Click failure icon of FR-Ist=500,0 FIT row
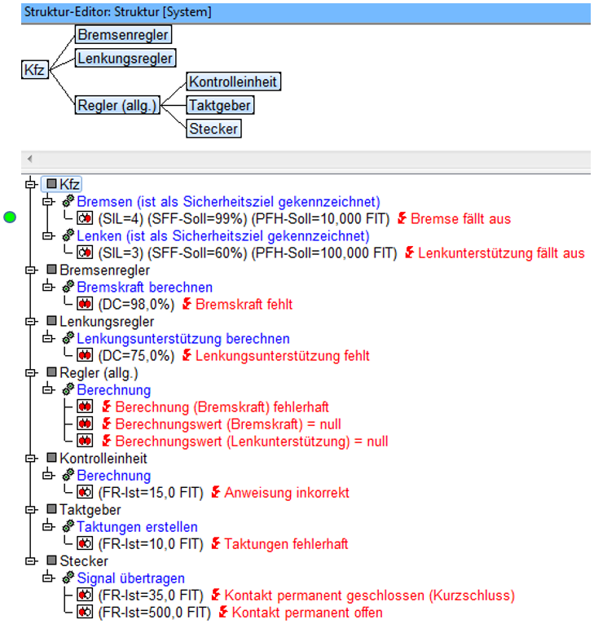594x624 pixels. (x=85, y=612)
